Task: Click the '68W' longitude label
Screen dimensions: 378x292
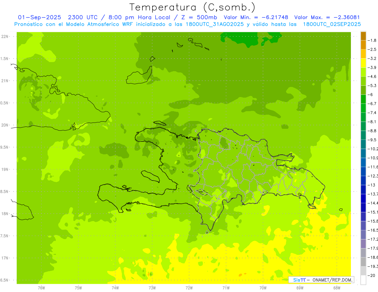Action: coord(336,288)
